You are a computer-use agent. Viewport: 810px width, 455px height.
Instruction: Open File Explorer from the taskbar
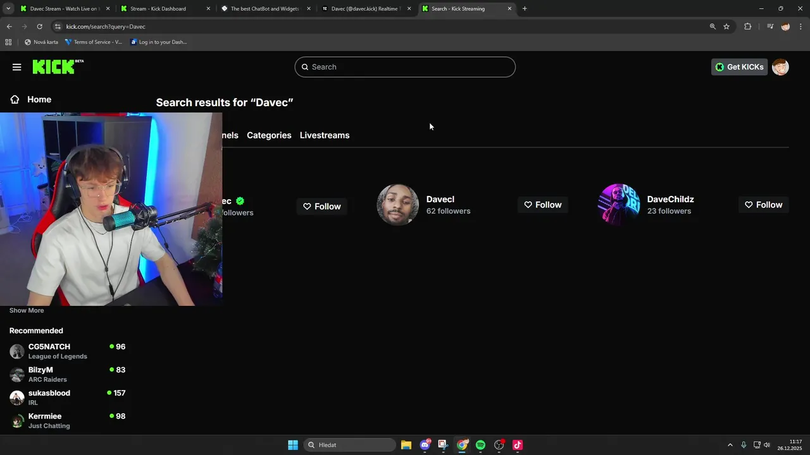(x=406, y=445)
